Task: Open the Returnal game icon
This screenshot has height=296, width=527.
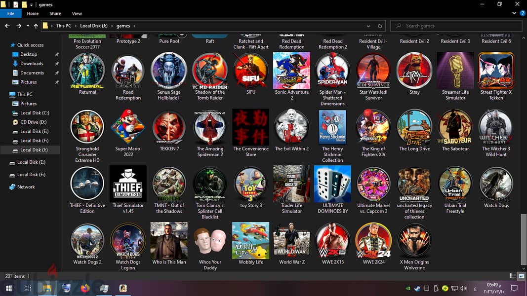Action: click(87, 71)
